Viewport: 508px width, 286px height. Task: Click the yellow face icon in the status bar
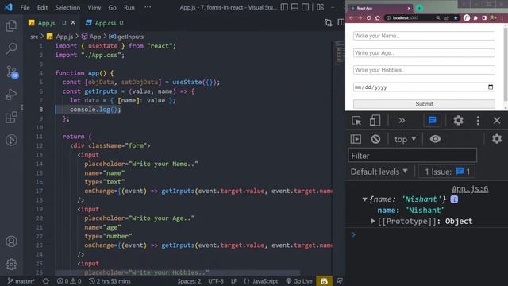click(x=324, y=281)
